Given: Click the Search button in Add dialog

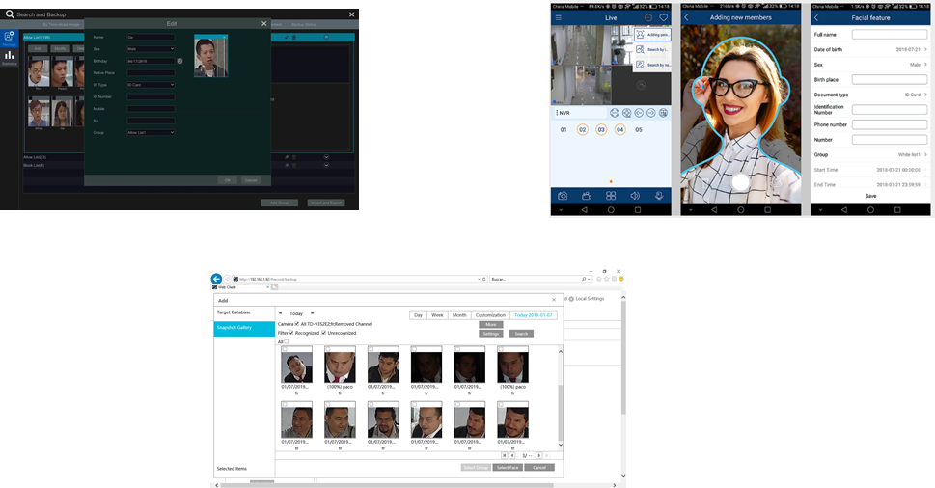Looking at the screenshot, I should pyautogui.click(x=521, y=334).
